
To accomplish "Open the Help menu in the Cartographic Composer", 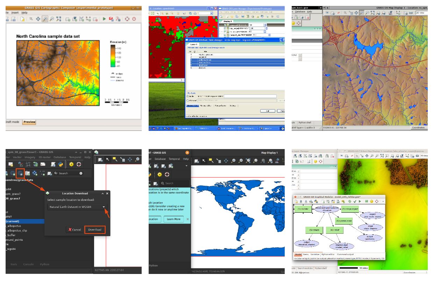I will (24, 13).
